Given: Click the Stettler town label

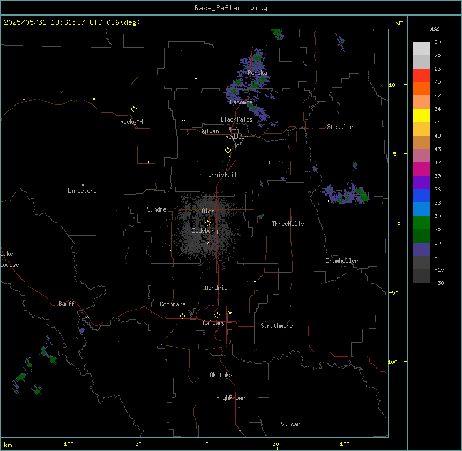Looking at the screenshot, I should coord(340,127).
